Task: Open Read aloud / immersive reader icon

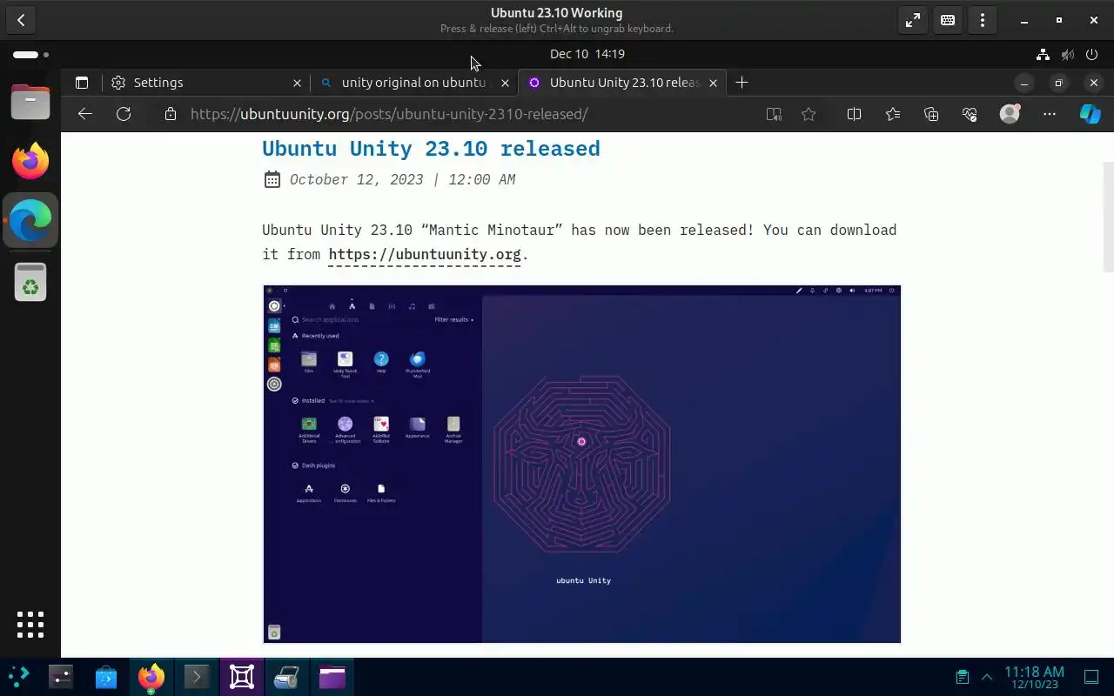Action: (774, 114)
